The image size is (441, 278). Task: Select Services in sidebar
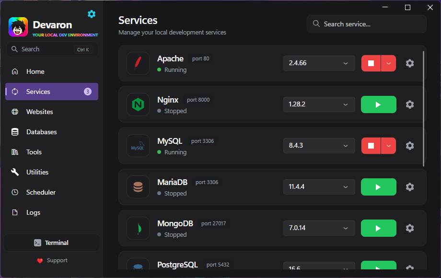point(52,92)
